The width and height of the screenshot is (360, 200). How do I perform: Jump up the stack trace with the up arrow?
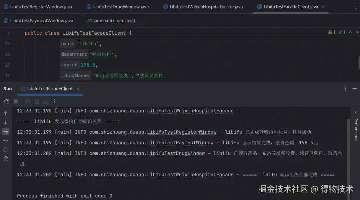pyautogui.click(x=6, y=113)
